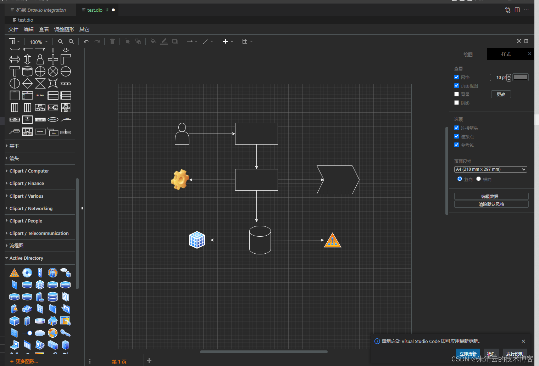Expand Clipart / Networking section
Image resolution: width=539 pixels, height=366 pixels.
coord(40,208)
